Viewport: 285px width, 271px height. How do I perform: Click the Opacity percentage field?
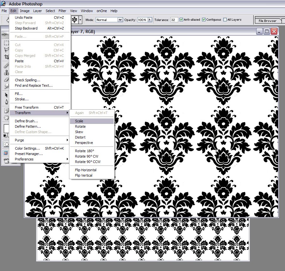tap(143, 20)
